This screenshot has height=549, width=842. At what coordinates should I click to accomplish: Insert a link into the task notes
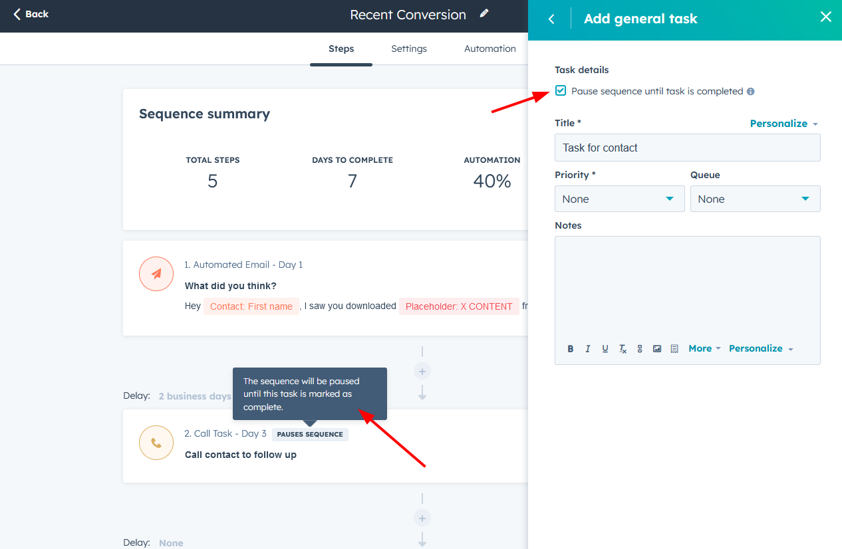point(639,348)
